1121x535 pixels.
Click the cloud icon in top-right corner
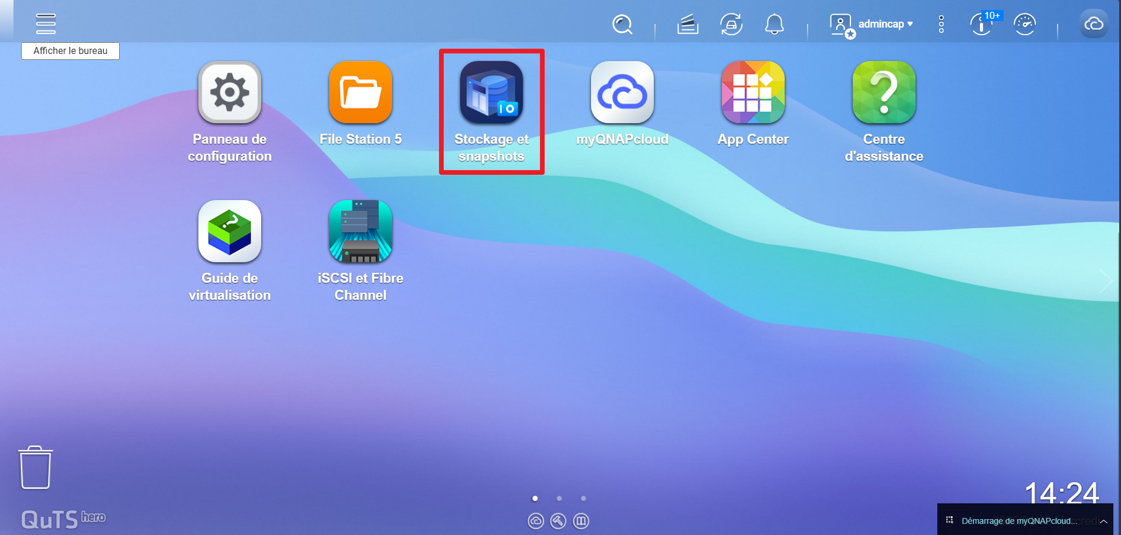[x=1094, y=24]
